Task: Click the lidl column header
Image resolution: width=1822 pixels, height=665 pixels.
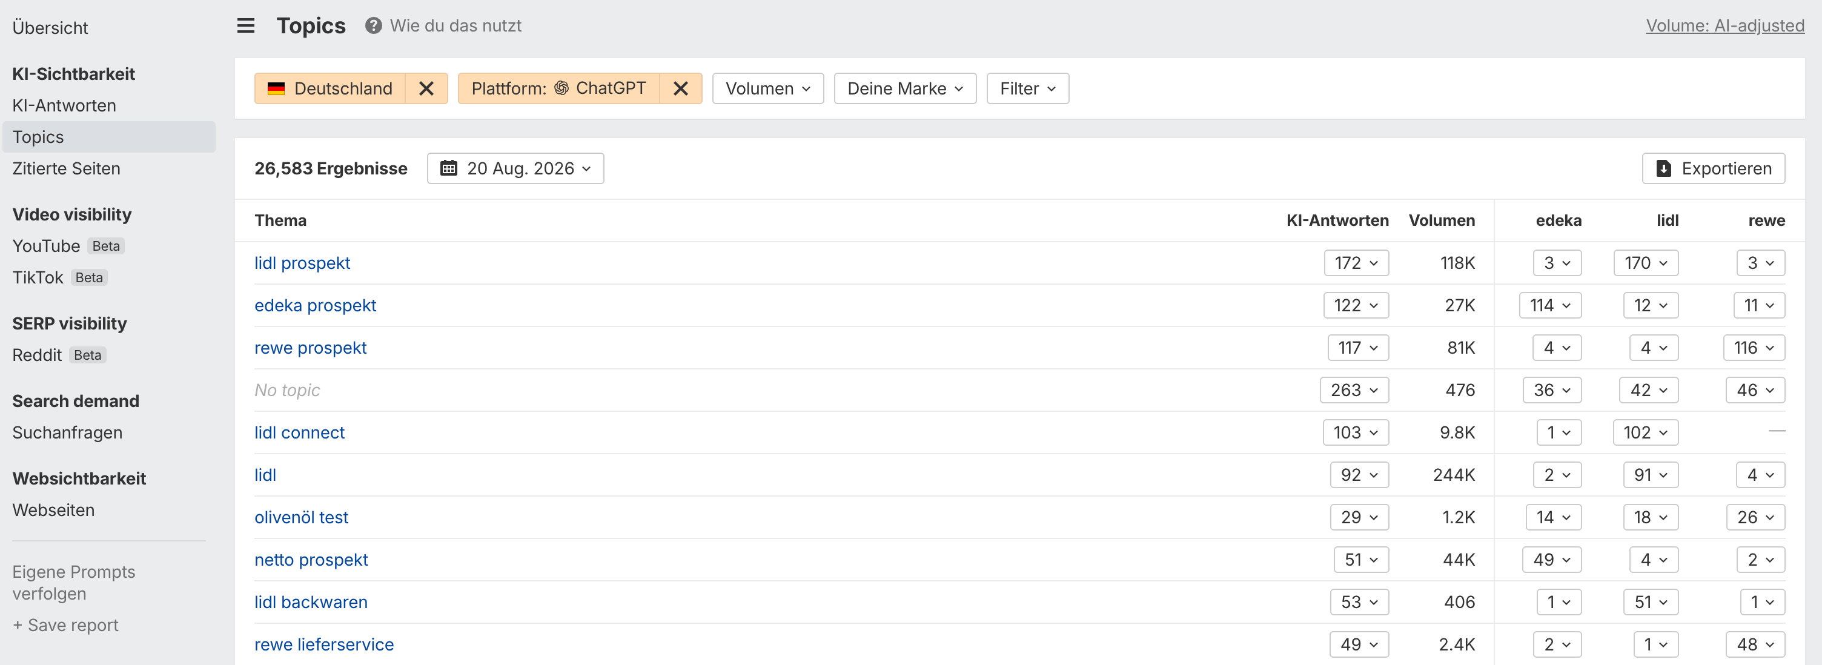Action: pyautogui.click(x=1667, y=220)
